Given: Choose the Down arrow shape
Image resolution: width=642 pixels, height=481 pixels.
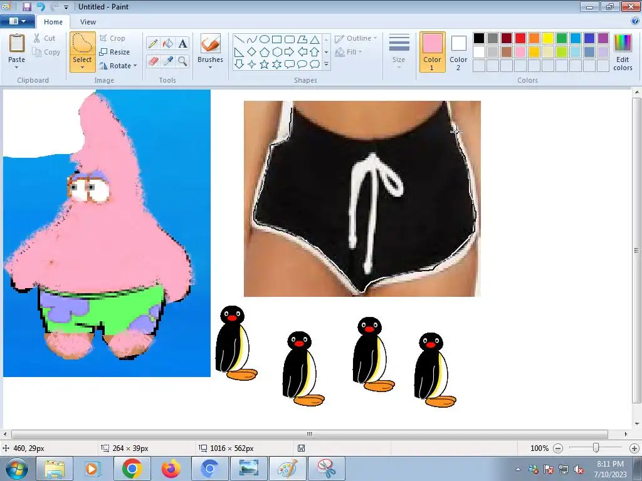Looking at the screenshot, I should (239, 65).
